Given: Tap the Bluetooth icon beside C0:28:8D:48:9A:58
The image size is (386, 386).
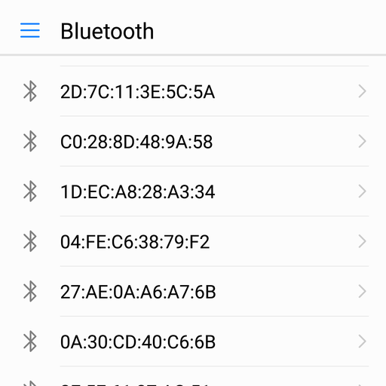Looking at the screenshot, I should pyautogui.click(x=30, y=141).
